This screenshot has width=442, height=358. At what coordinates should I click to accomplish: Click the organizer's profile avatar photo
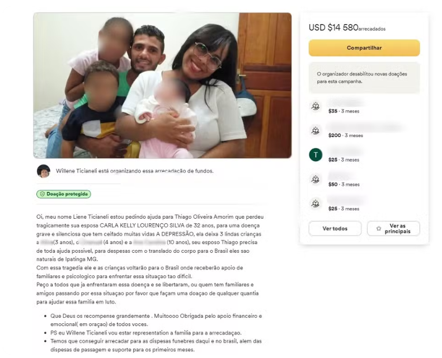pyautogui.click(x=44, y=171)
